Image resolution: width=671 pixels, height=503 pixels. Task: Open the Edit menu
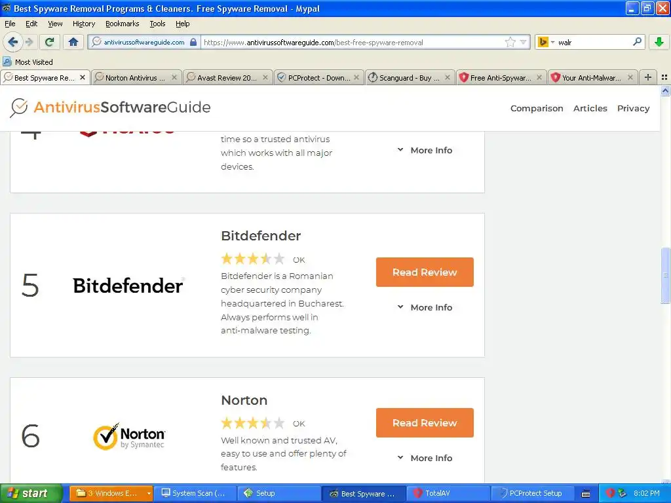click(x=31, y=24)
